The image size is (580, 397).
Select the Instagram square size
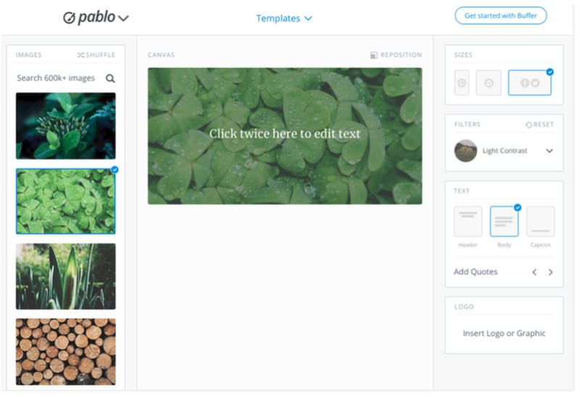(x=489, y=83)
